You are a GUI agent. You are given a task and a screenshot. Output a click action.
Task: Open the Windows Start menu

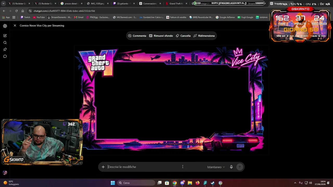point(113,183)
